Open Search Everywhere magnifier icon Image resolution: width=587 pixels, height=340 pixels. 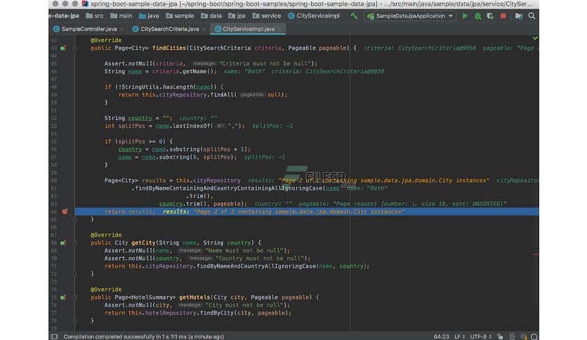(x=532, y=16)
